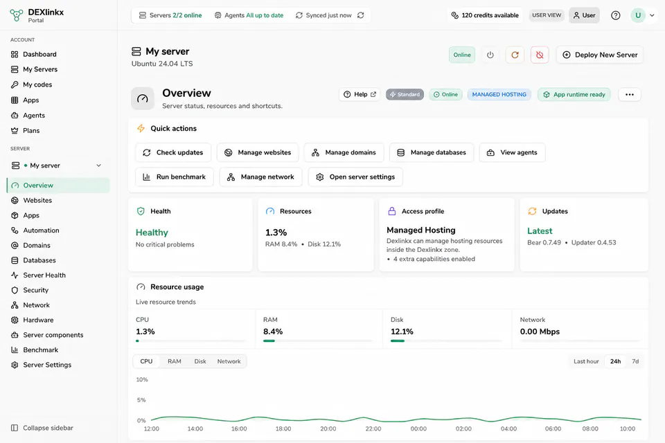The image size is (665, 443).
Task: Click Manage network quick action
Action: tap(261, 177)
